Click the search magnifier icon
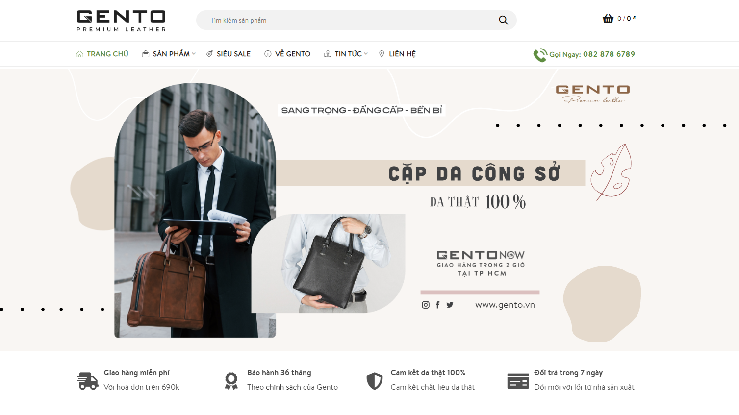This screenshot has height=415, width=739. point(503,20)
